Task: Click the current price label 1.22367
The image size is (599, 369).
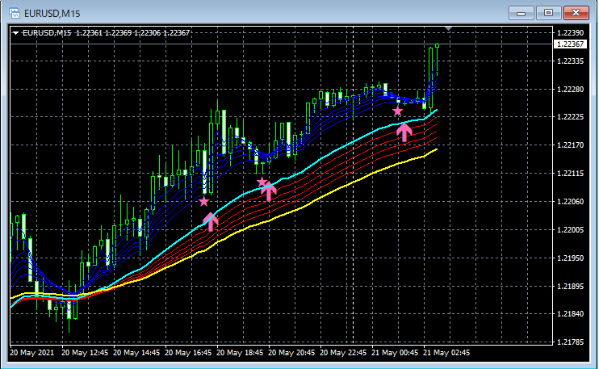Action: (x=570, y=44)
